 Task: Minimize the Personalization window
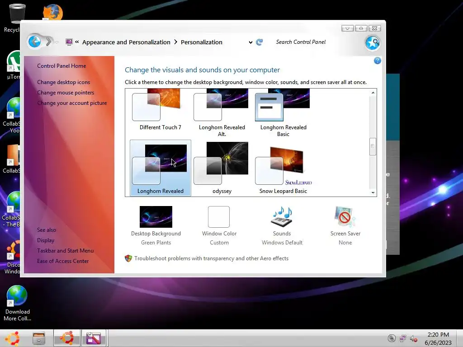click(x=348, y=28)
